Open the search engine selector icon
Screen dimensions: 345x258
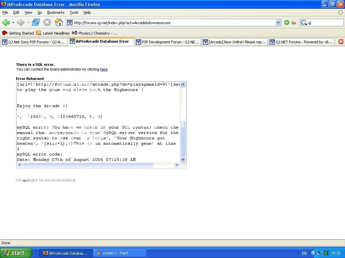(304, 23)
